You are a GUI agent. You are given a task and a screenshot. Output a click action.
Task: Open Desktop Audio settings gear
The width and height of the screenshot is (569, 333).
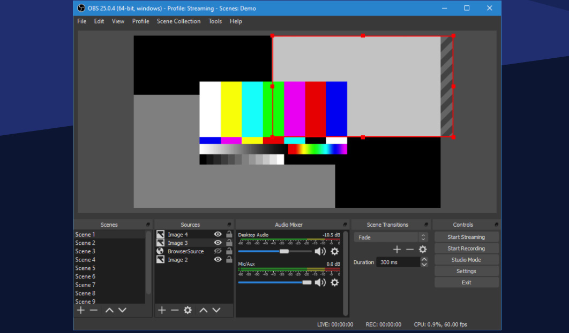click(x=334, y=251)
